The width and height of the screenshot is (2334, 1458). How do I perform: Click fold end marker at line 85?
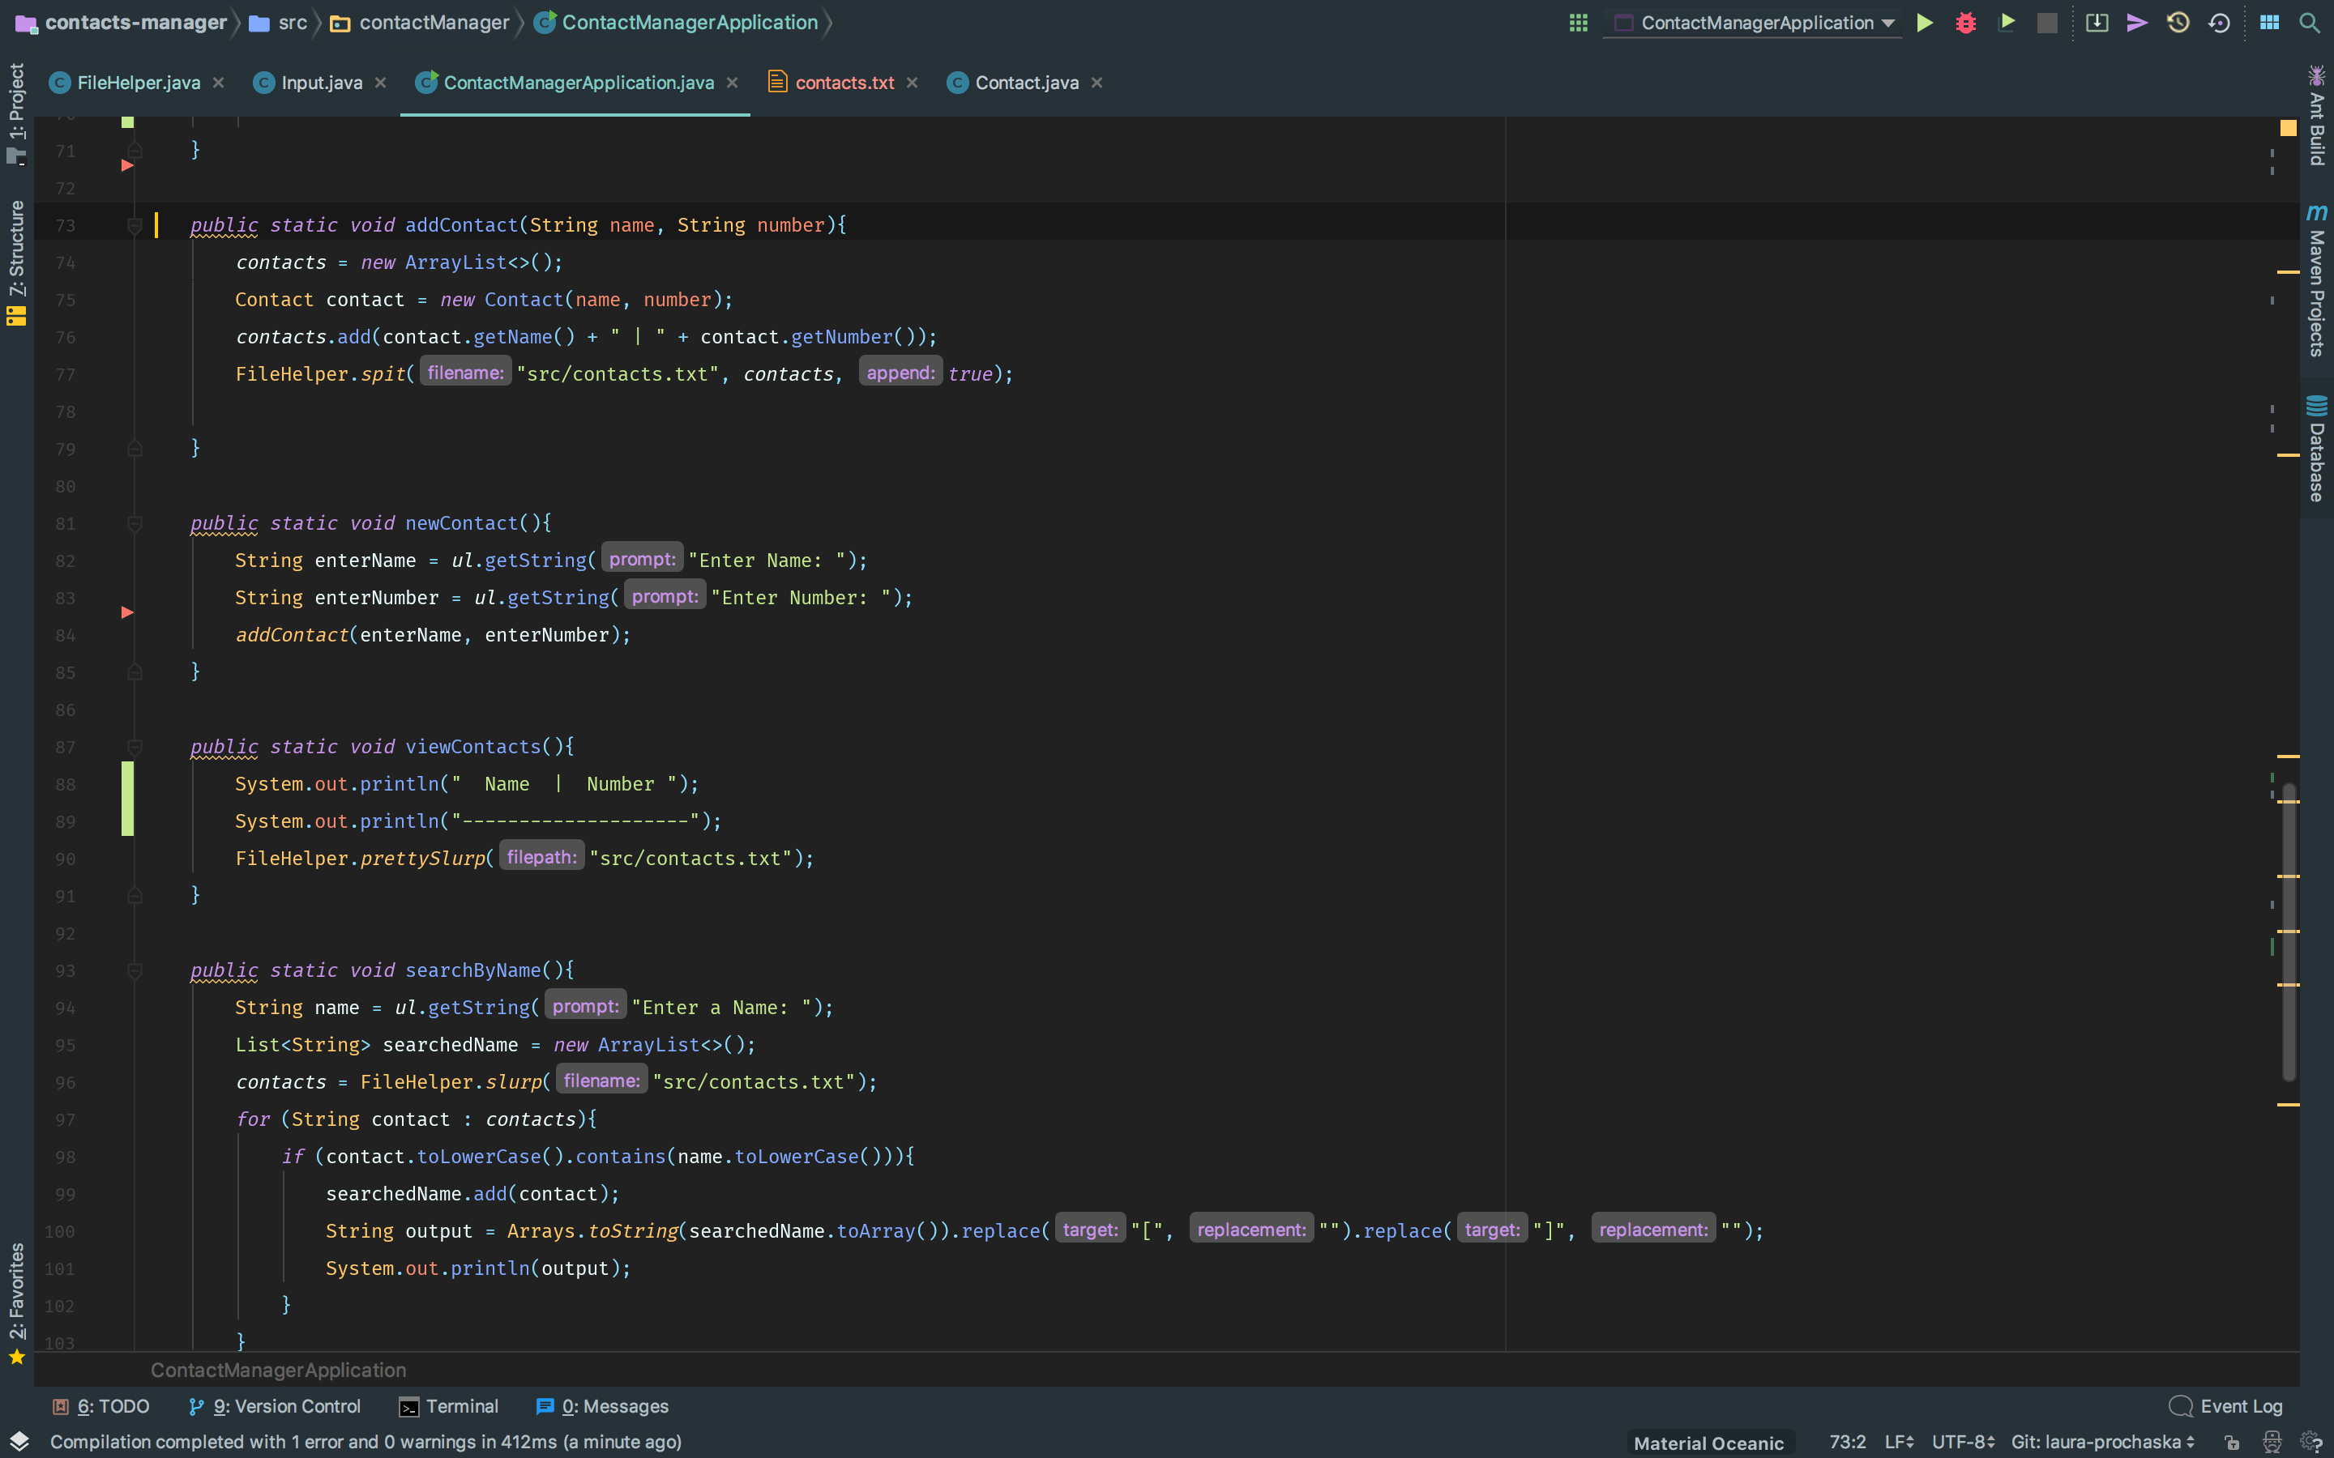135,672
